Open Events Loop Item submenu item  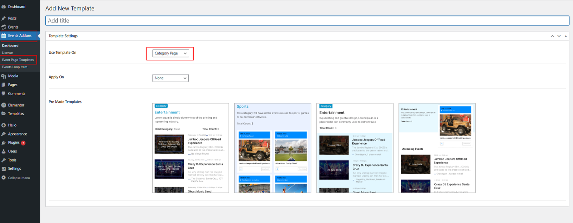tap(15, 67)
